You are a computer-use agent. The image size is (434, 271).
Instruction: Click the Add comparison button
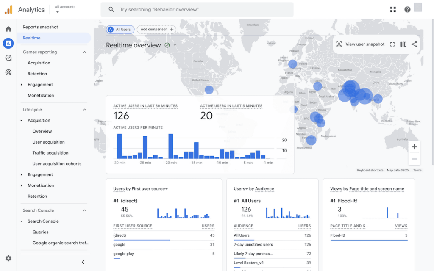tap(156, 29)
